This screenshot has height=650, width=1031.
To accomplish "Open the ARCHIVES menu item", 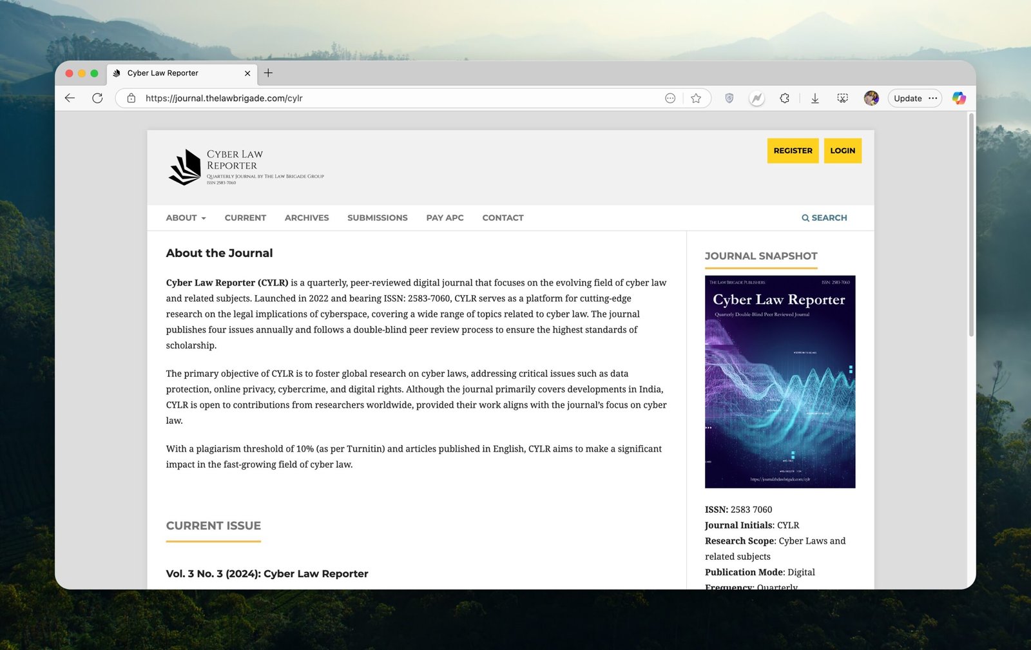I will tap(307, 218).
